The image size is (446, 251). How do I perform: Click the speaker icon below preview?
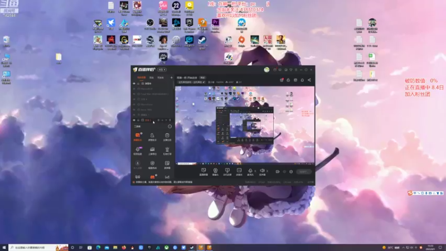click(262, 172)
